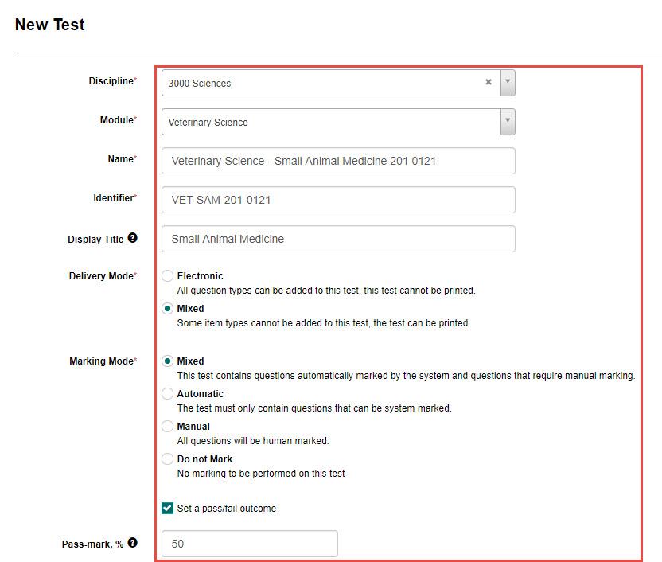Select Mixed delivery mode radio button
The width and height of the screenshot is (662, 562).
pos(167,309)
